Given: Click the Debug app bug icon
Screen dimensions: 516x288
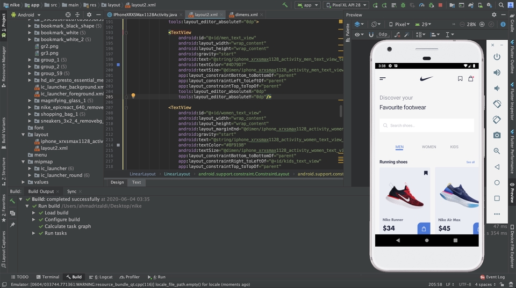Looking at the screenshot, I should [x=403, y=5].
